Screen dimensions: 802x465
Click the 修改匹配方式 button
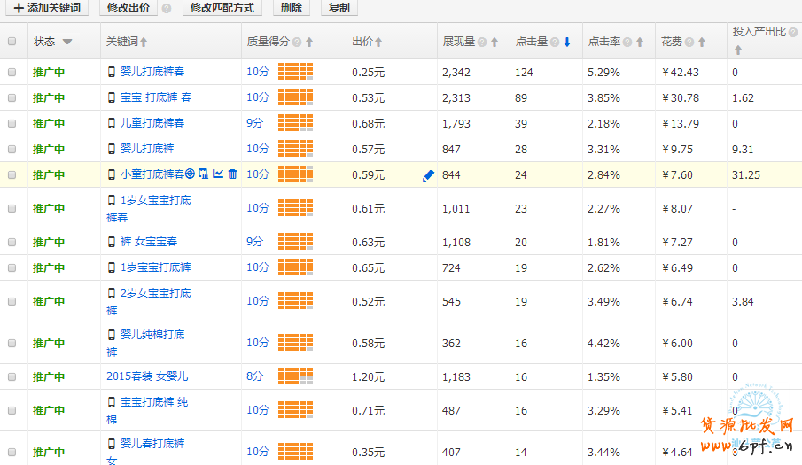(x=222, y=8)
